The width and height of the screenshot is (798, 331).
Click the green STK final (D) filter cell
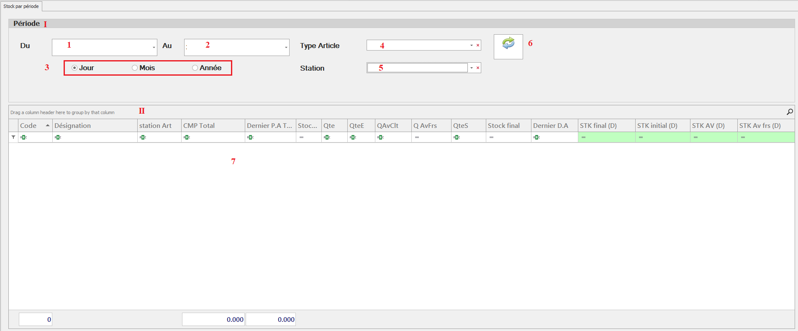606,137
